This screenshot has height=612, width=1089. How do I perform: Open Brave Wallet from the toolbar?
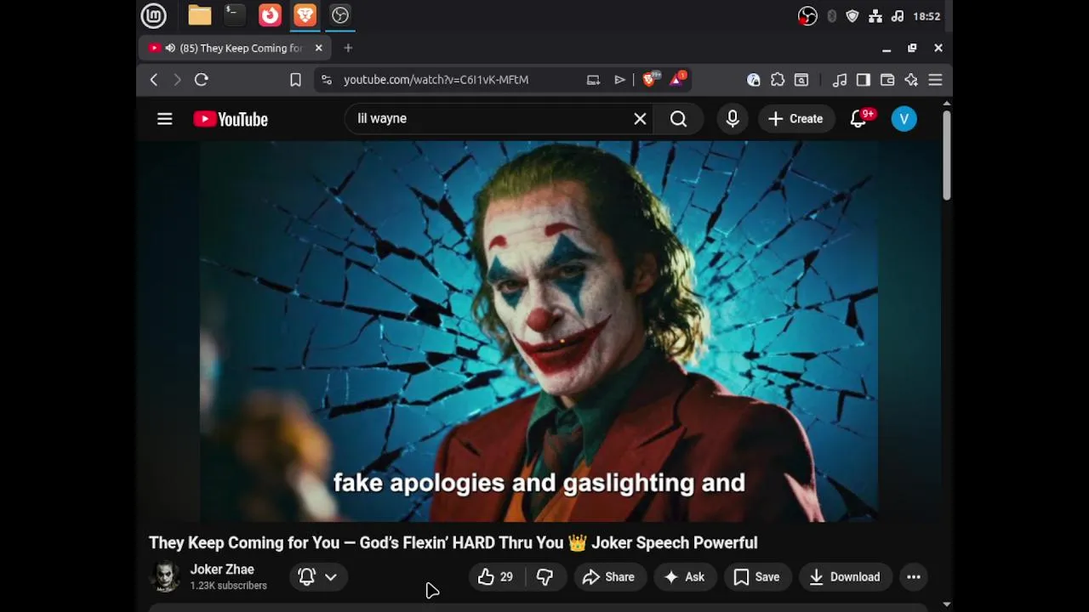tap(887, 80)
